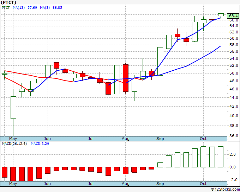Click the tall red candle at August start
Image resolution: width=240 pixels, height=192 pixels.
tap(126, 78)
